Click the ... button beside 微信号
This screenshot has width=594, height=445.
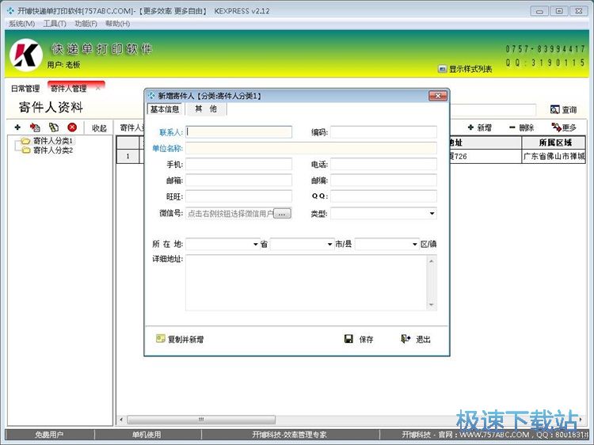(x=282, y=214)
